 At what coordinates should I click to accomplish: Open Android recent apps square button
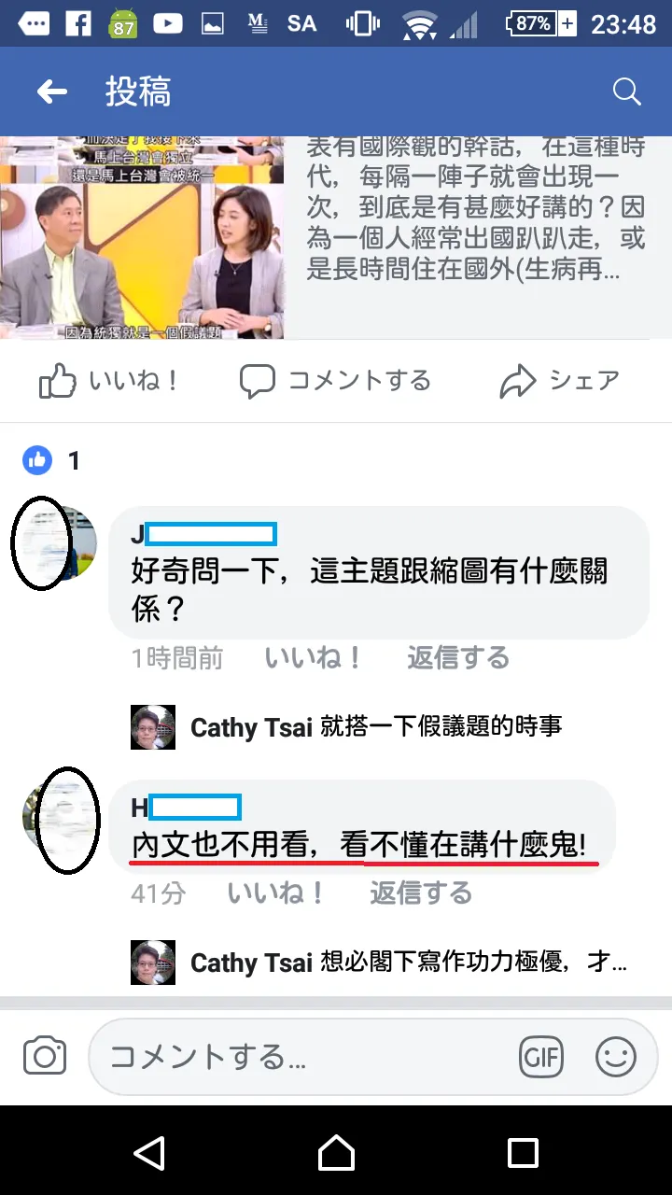pos(523,1153)
